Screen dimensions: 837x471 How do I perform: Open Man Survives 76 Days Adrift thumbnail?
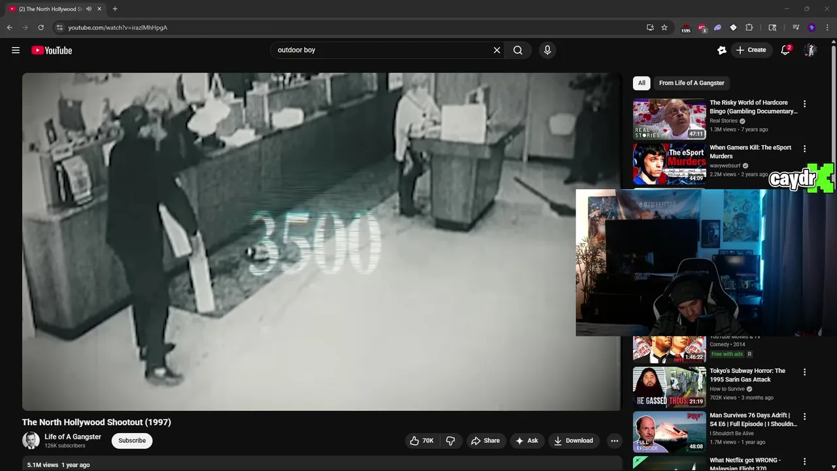[669, 432]
